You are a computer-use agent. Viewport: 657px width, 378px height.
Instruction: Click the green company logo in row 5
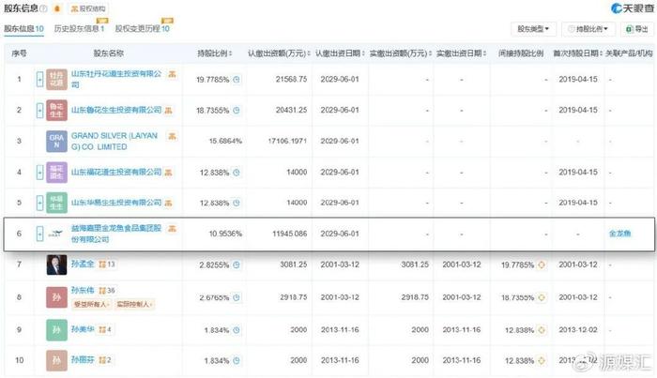[56, 203]
